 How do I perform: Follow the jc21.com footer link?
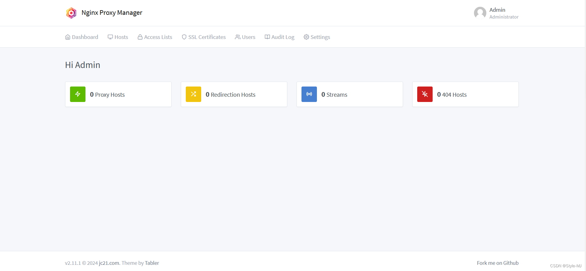(109, 263)
